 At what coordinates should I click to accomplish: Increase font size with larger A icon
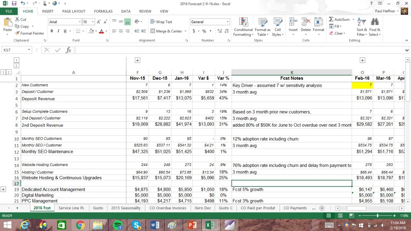(99, 22)
